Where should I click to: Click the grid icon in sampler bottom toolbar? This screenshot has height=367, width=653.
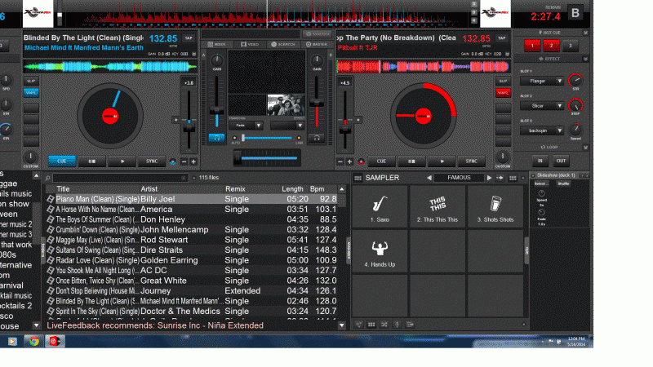(x=371, y=325)
